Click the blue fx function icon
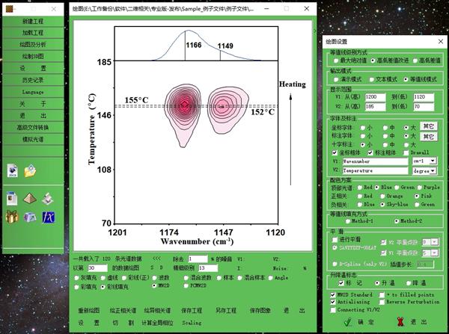449x334 pixels. pyautogui.click(x=48, y=217)
